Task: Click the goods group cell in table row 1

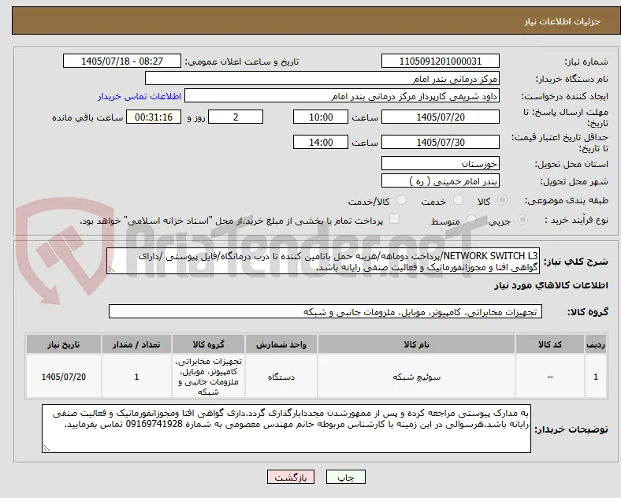Action: tap(208, 377)
